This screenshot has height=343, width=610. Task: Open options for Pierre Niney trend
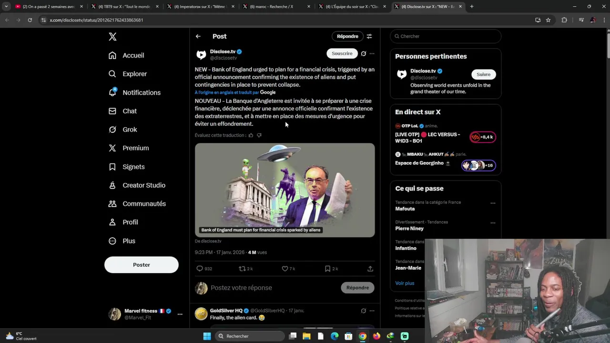pos(493,222)
